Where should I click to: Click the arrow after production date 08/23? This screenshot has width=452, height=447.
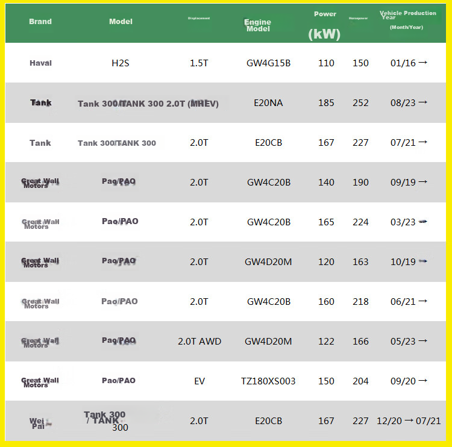pyautogui.click(x=423, y=102)
